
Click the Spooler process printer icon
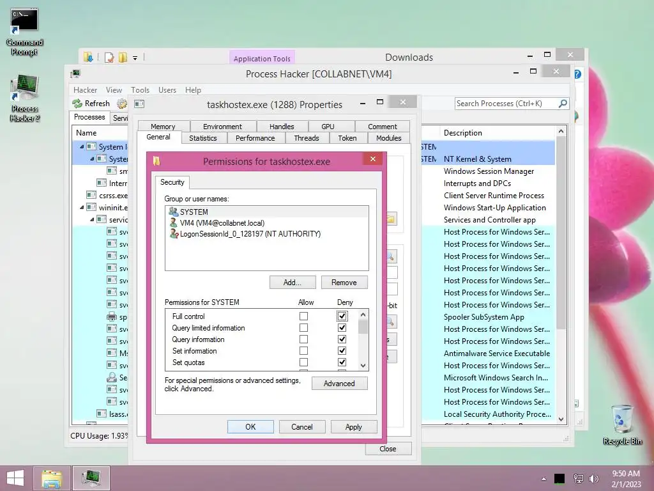[x=111, y=317]
